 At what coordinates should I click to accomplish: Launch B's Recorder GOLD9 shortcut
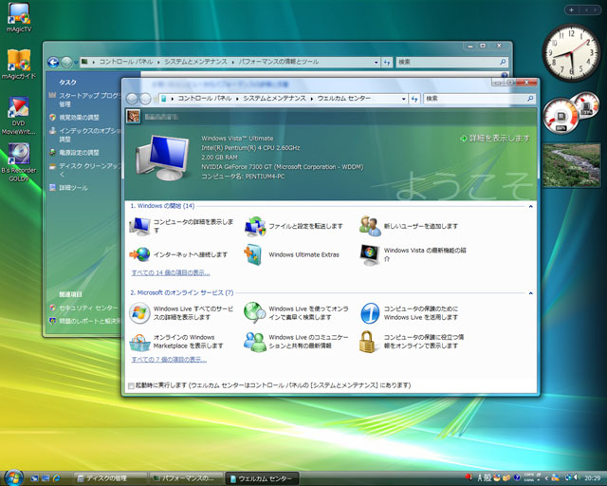tap(19, 162)
